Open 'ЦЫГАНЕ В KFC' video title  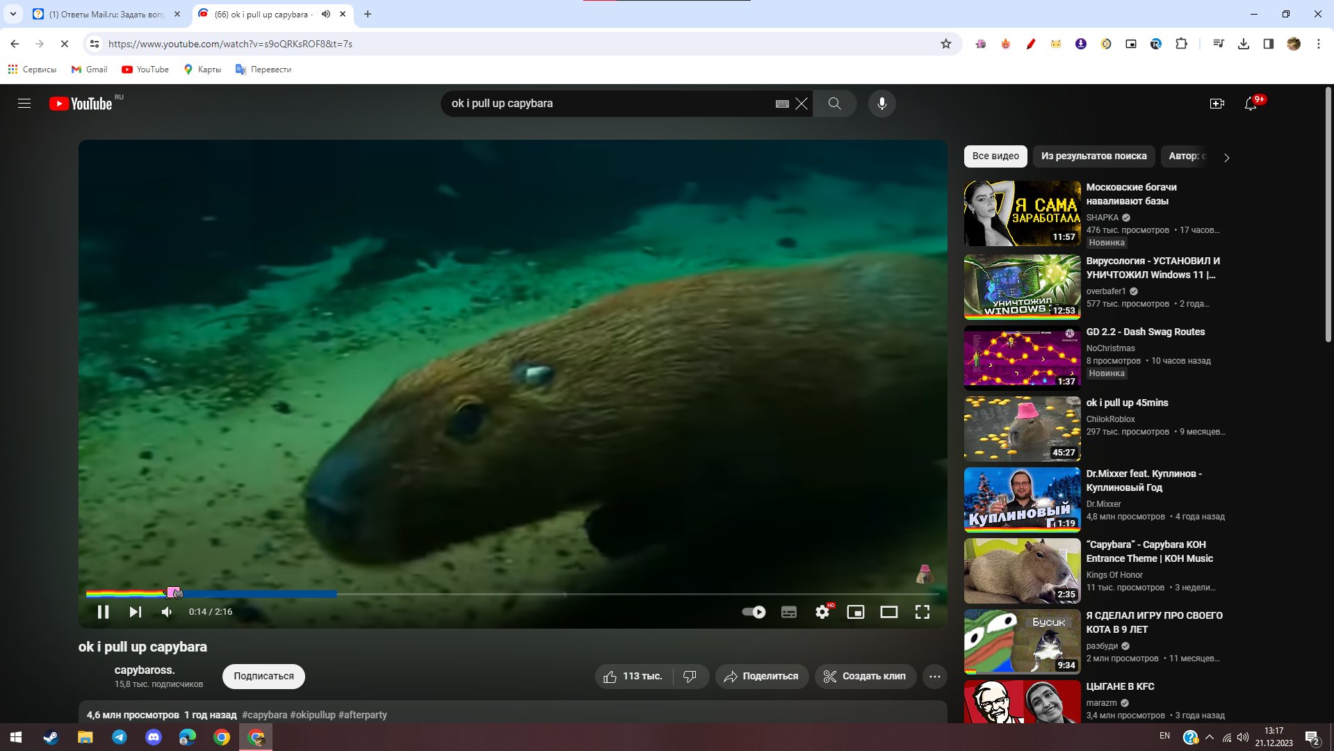pos(1121,686)
